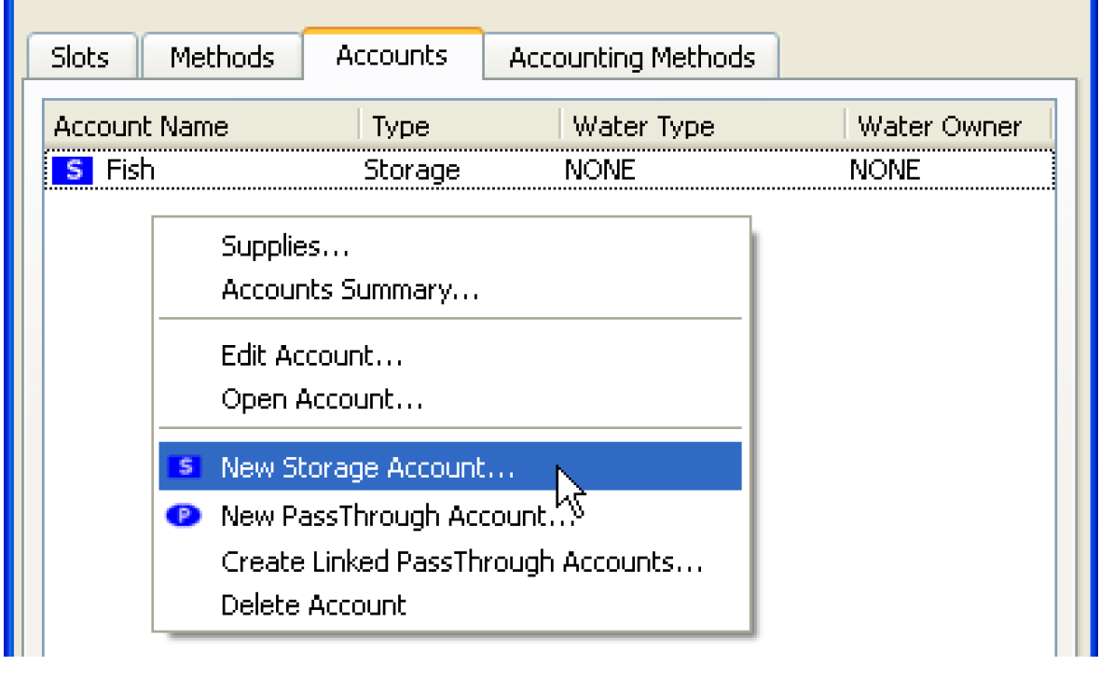Open Accounts Summary... menu entry
This screenshot has width=1100, height=679.
(x=350, y=290)
